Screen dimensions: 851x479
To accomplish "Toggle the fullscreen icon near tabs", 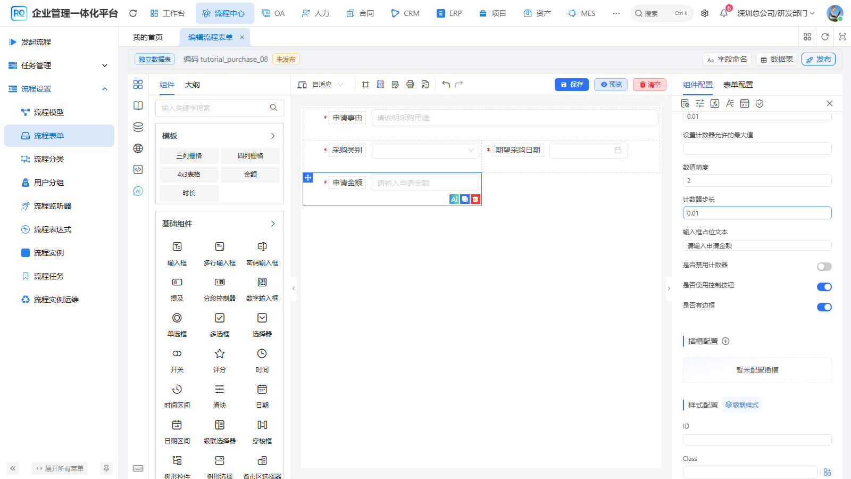I will pos(842,37).
